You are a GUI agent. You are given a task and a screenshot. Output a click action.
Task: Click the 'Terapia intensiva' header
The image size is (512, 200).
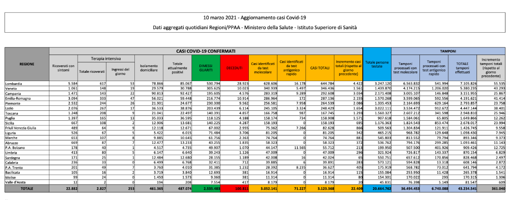point(106,58)
